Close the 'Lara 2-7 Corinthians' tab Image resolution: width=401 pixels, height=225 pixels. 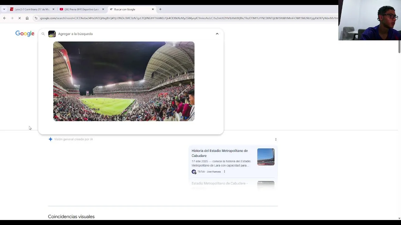point(53,9)
